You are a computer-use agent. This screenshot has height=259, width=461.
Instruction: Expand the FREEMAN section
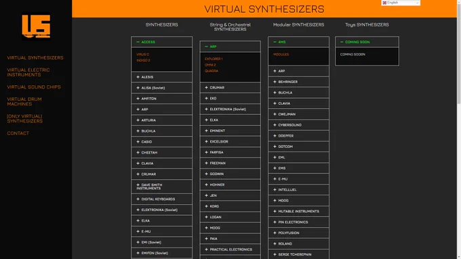(230, 163)
